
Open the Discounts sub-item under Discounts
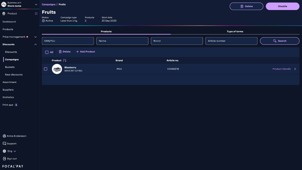11,52
